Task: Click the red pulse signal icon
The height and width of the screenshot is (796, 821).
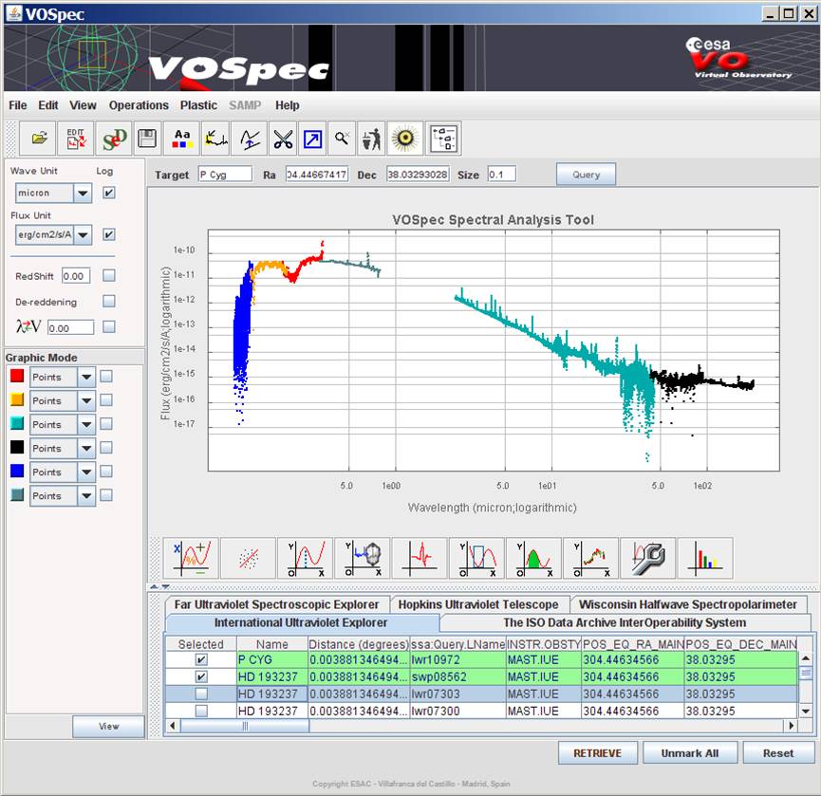Action: 420,558
